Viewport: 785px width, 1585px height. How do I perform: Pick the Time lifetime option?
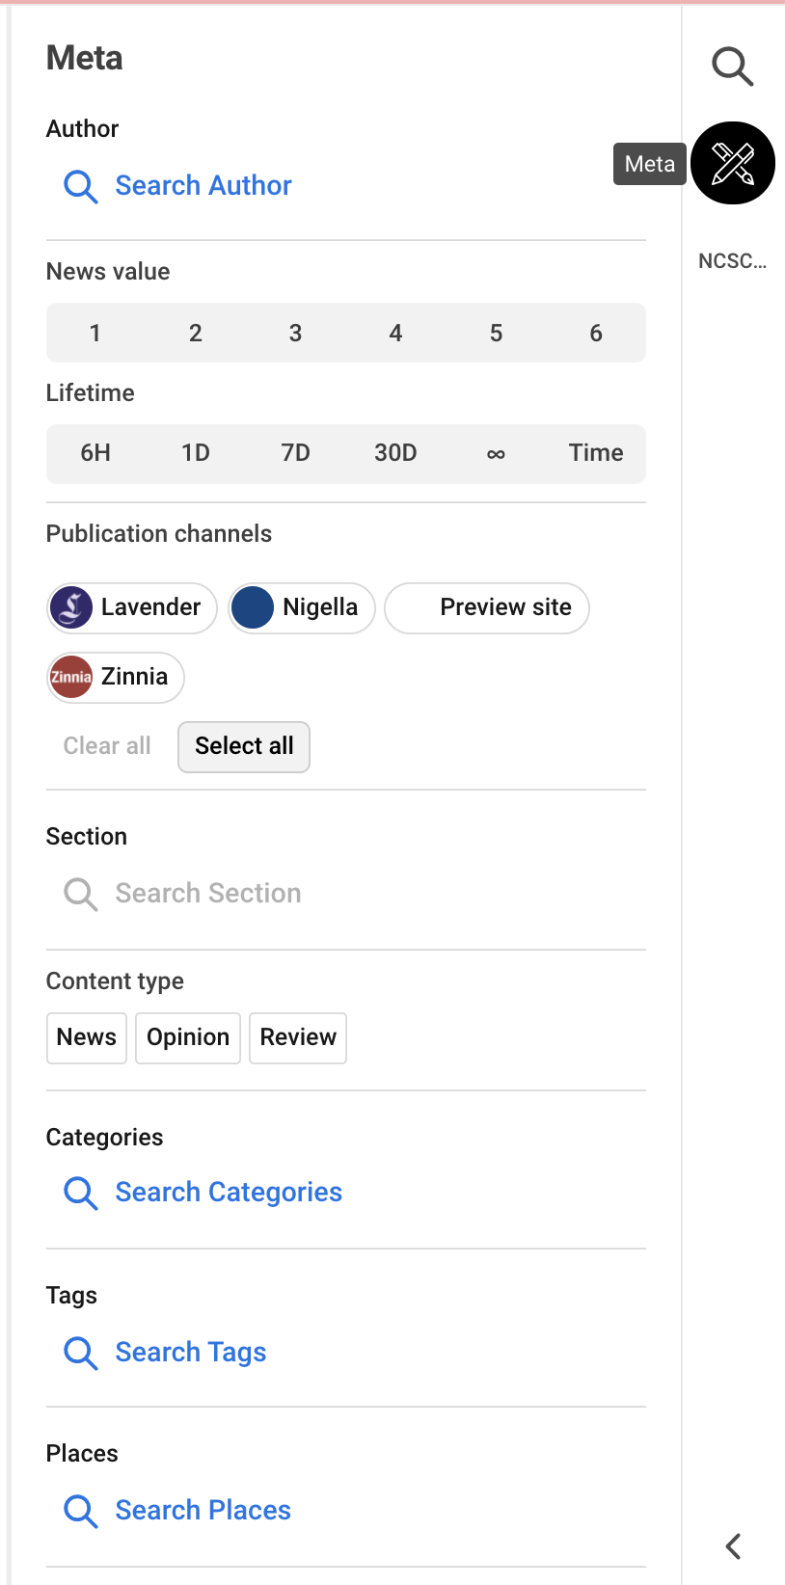click(x=596, y=453)
